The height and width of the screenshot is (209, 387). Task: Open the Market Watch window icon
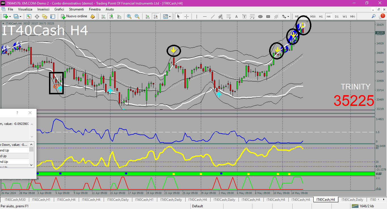coord(29,16)
